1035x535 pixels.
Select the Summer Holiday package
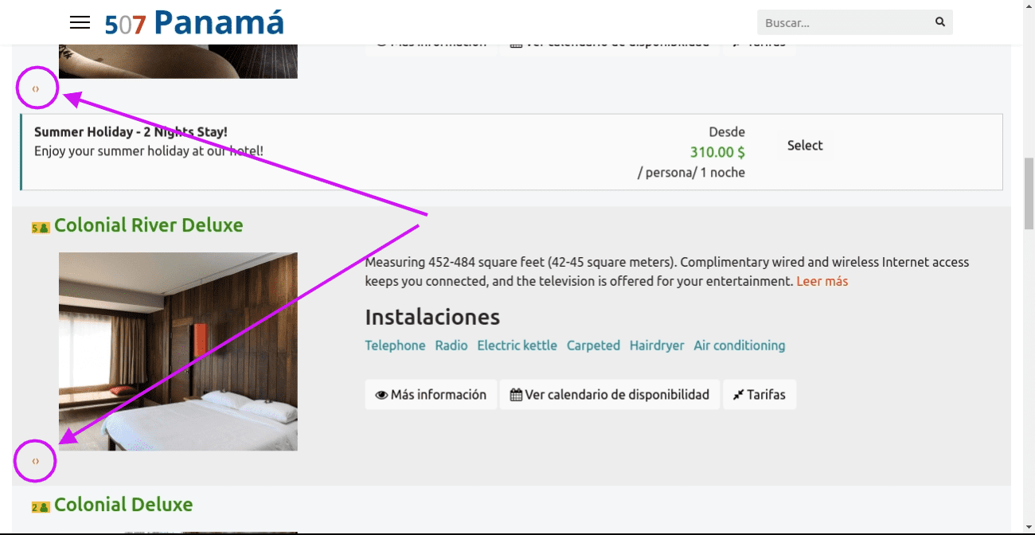tap(805, 145)
